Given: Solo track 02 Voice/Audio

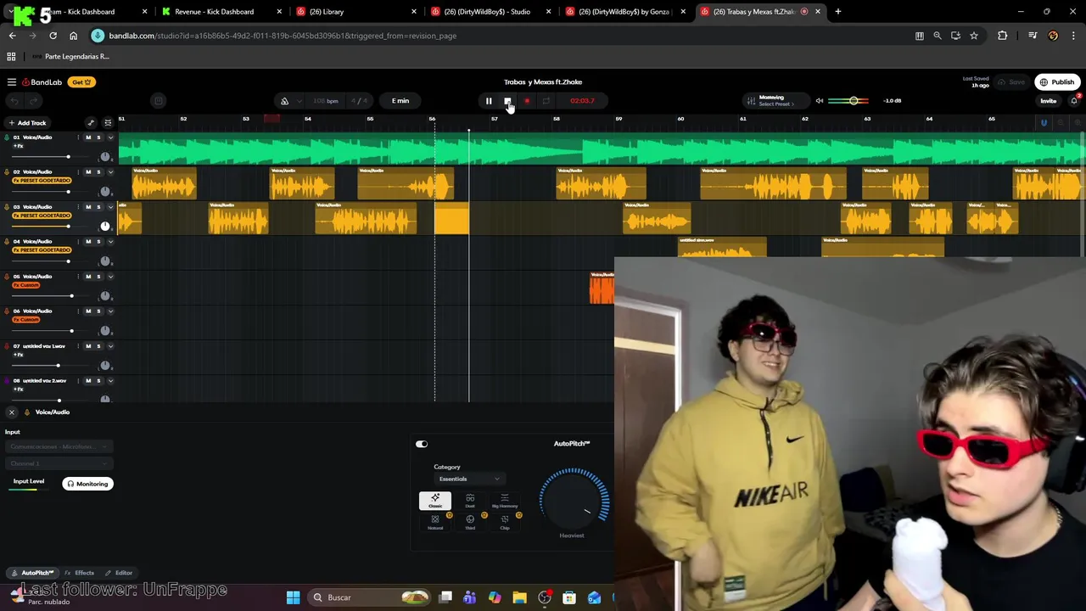Looking at the screenshot, I should [98, 172].
